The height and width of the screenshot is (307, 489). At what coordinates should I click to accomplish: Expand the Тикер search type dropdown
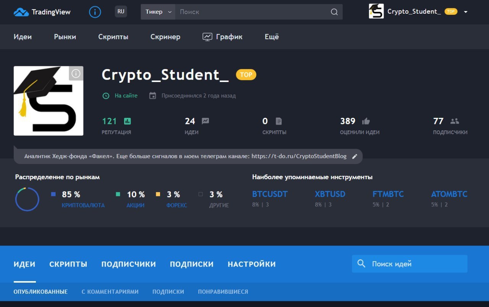pyautogui.click(x=158, y=12)
